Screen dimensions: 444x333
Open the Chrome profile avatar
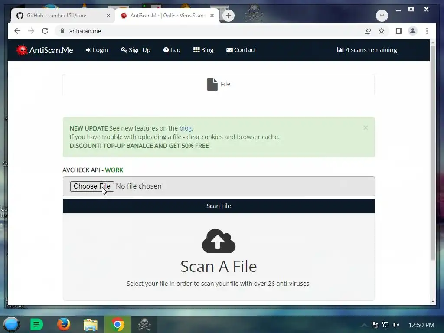tap(413, 31)
